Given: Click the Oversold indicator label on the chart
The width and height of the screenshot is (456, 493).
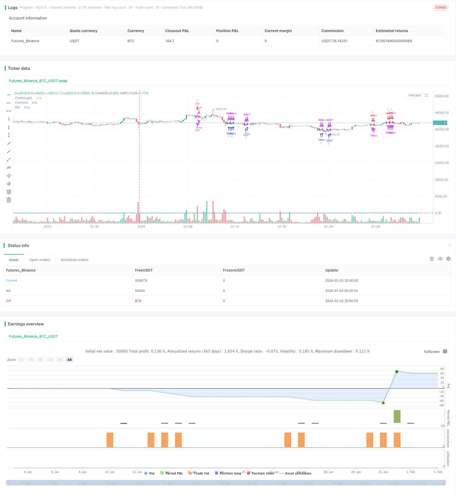Looking at the screenshot, I should click(21, 103).
